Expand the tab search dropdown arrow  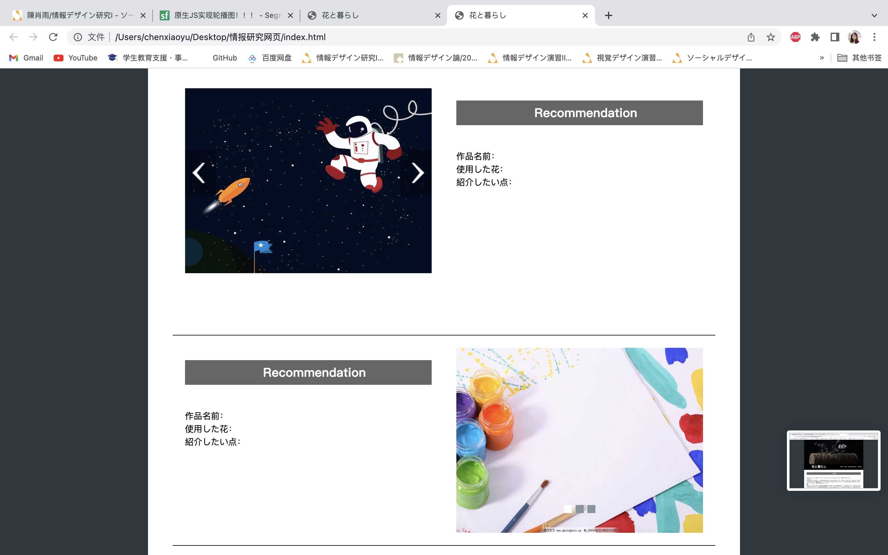[x=874, y=15]
